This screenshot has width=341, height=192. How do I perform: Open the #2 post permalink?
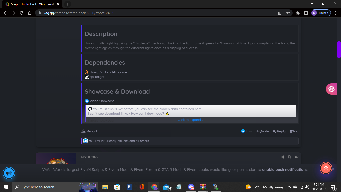(297, 157)
